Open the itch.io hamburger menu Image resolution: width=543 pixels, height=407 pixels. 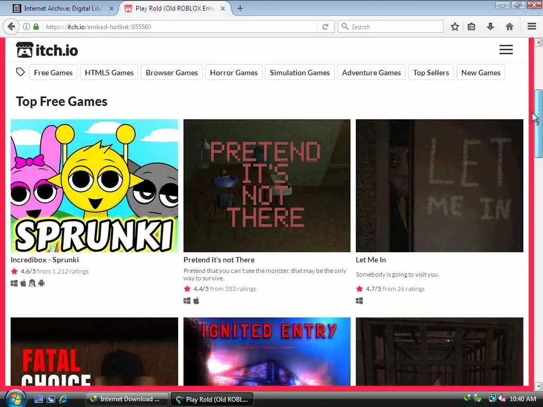(x=506, y=50)
